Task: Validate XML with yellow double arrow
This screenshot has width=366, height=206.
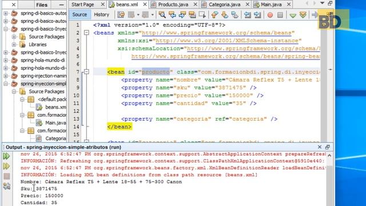Action: coord(303,15)
